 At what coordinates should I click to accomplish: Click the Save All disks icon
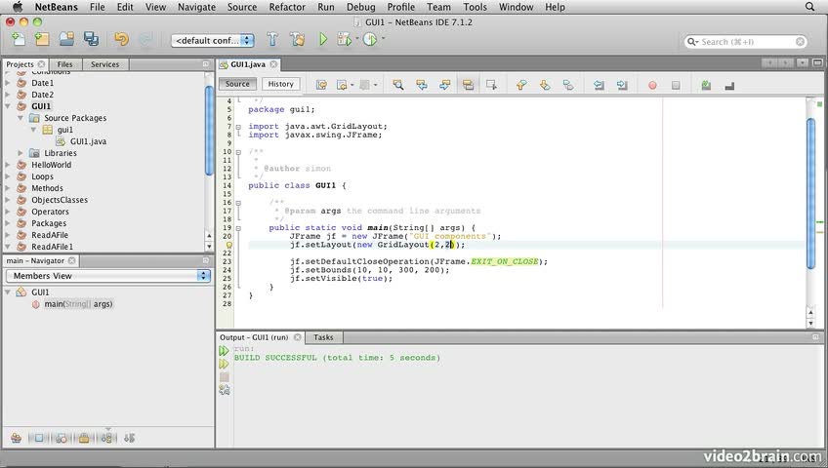[x=91, y=40]
